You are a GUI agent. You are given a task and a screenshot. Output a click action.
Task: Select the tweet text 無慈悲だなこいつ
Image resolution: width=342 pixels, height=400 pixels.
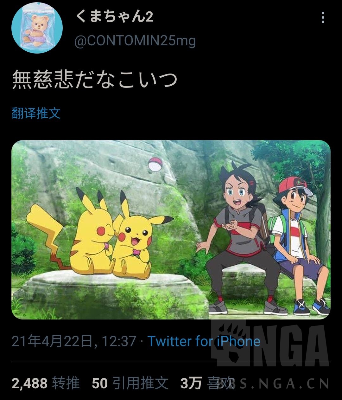click(94, 79)
